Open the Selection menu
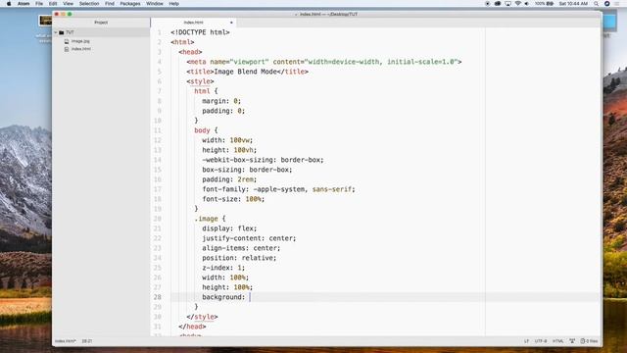 pyautogui.click(x=89, y=4)
